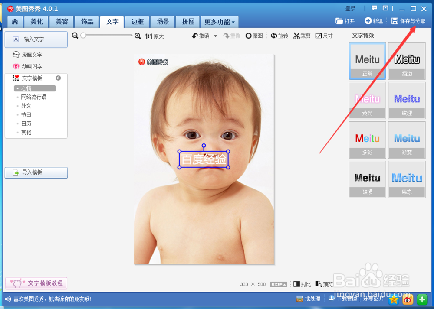Viewport: 434px width, 309px height.
Task: Open the 更多功能 dropdown menu
Action: [219, 21]
